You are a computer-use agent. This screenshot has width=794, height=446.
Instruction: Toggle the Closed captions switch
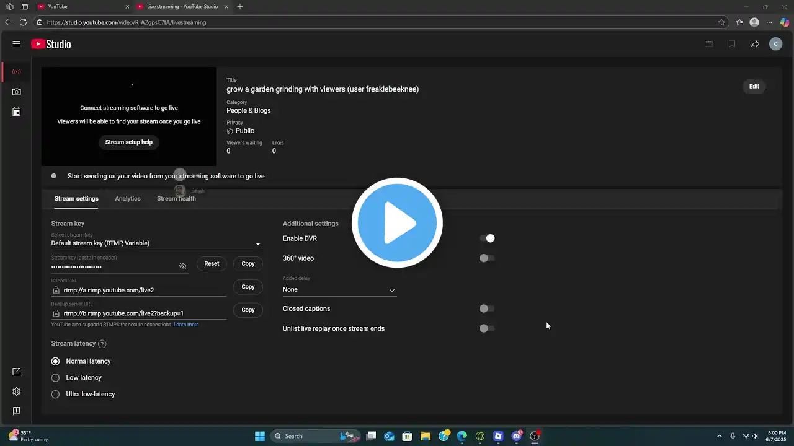pos(487,308)
